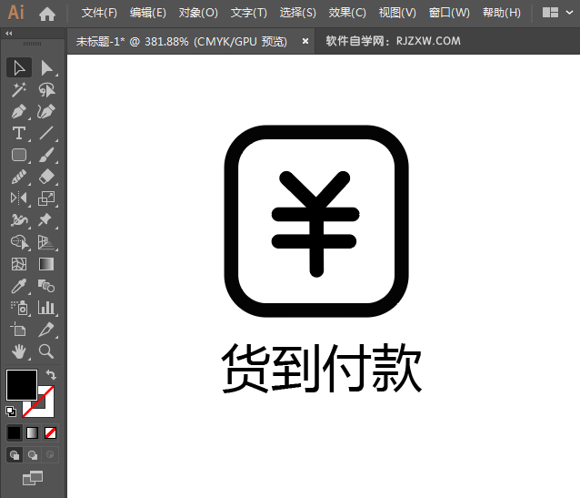Viewport: 580px width, 498px height.
Task: Select the Column Graph tool
Action: point(46,308)
